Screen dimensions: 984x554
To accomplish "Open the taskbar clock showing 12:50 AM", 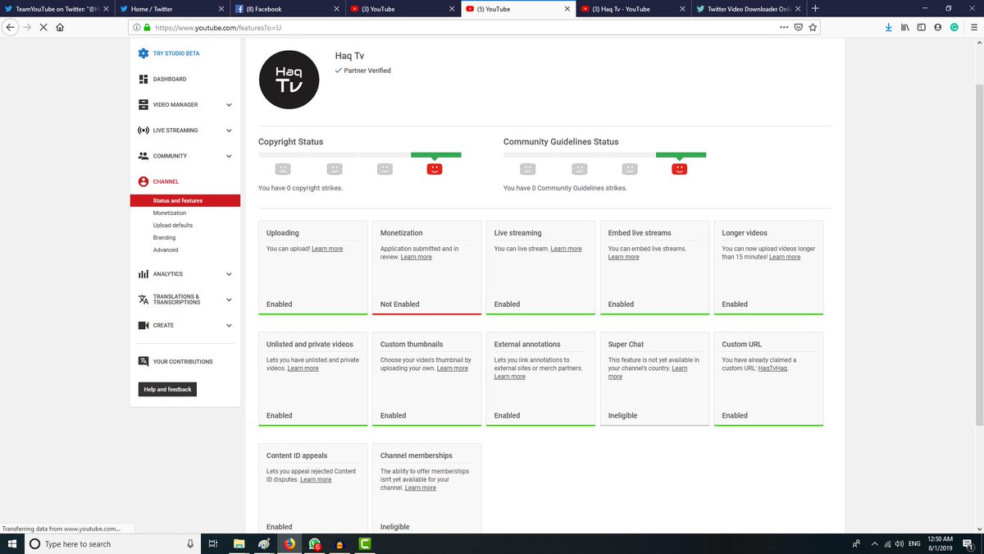I will (941, 543).
